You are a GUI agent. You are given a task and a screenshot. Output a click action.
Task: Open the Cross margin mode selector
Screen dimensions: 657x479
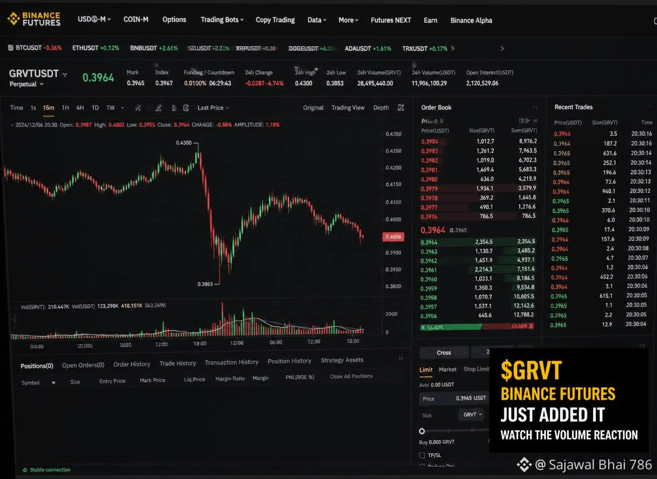point(444,353)
